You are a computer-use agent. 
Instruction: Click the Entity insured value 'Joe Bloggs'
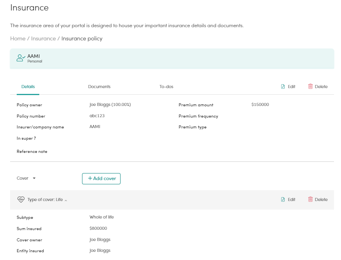[x=100, y=250]
